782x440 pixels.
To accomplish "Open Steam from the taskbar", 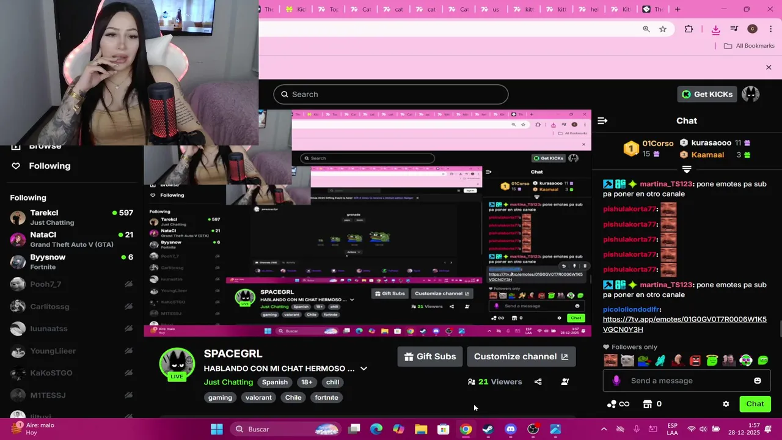I will tap(488, 429).
